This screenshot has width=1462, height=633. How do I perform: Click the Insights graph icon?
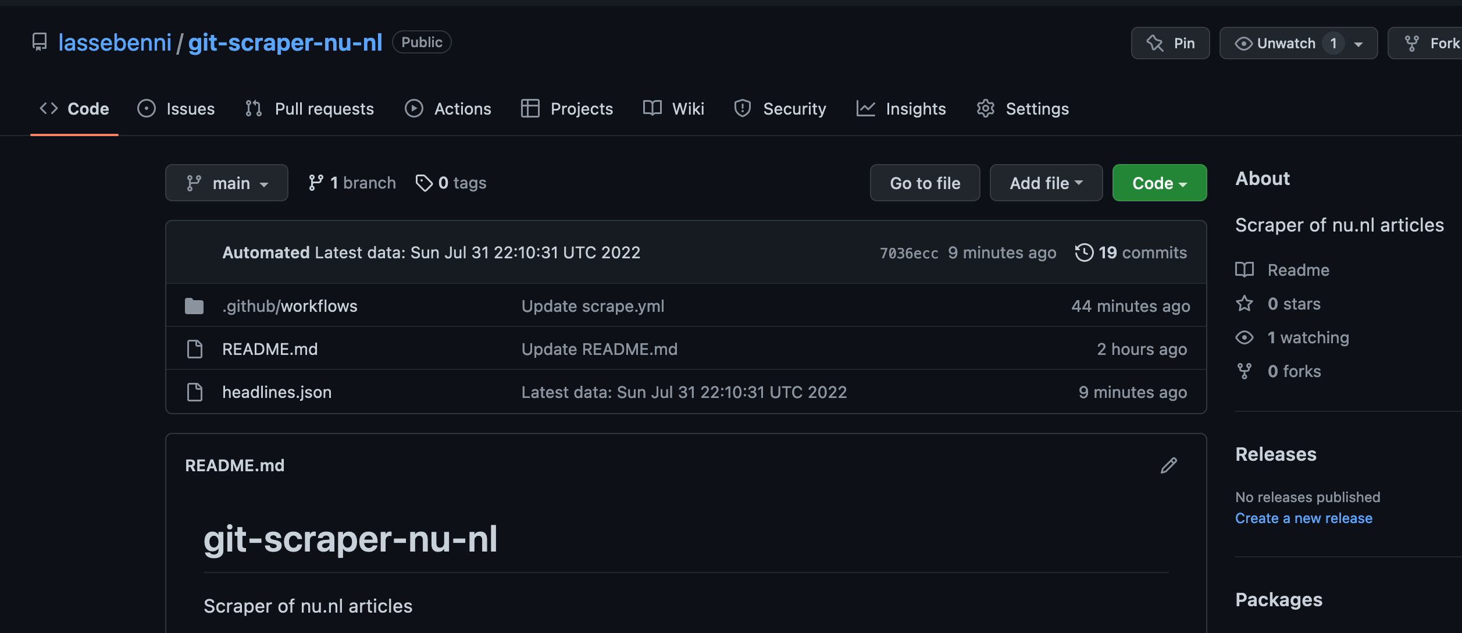coord(866,108)
